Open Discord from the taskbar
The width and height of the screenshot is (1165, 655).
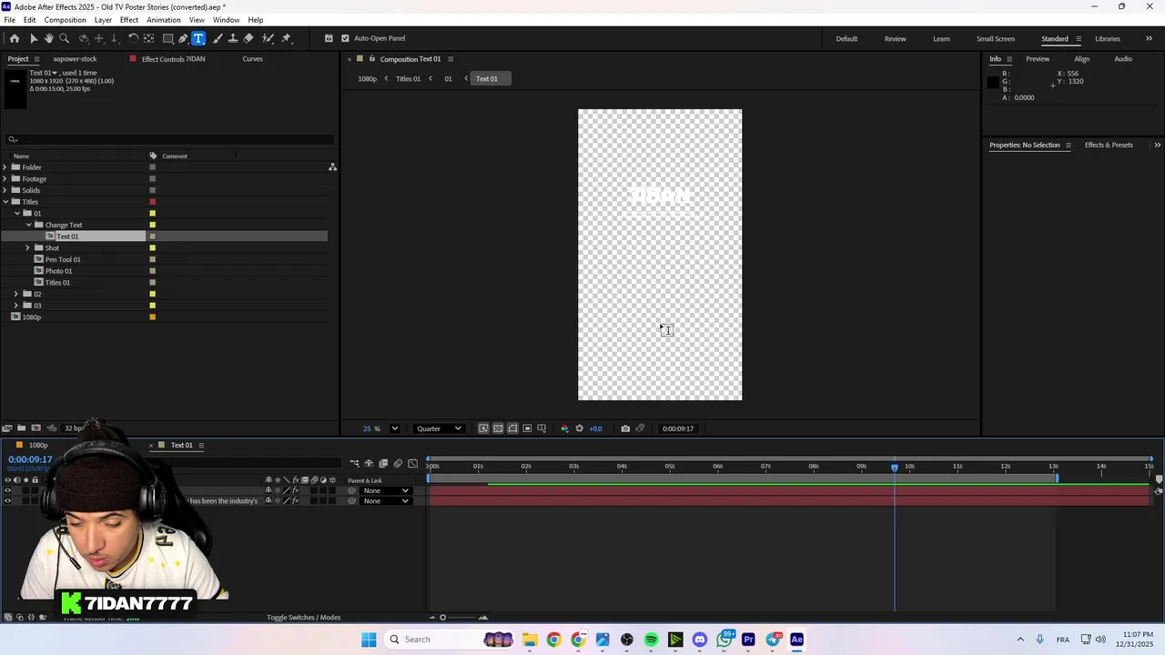(x=699, y=640)
